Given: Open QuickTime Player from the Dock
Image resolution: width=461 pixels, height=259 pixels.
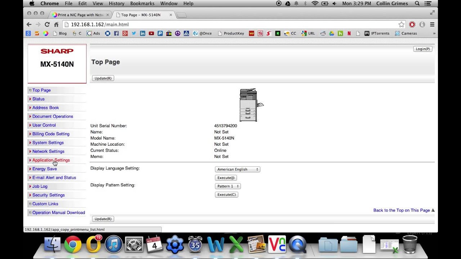Looking at the screenshot, I should [x=297, y=245].
